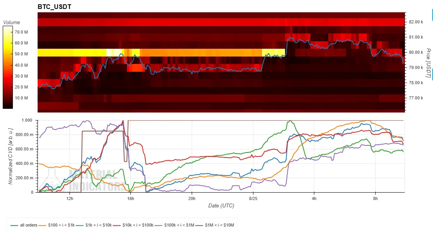Click the Material Indicators flask watermark logo
433x232 pixels.
coord(51,180)
